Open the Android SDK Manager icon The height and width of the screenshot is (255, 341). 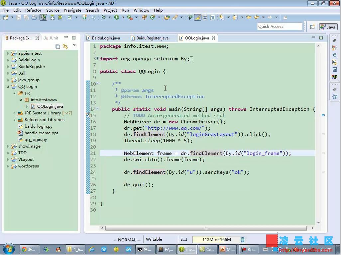pos(53,17)
